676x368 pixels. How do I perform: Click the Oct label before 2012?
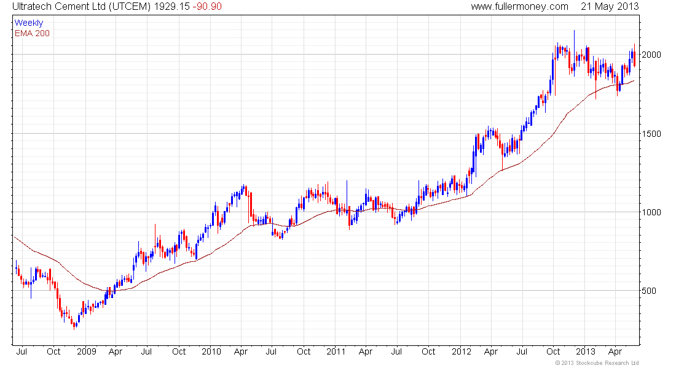(428, 351)
